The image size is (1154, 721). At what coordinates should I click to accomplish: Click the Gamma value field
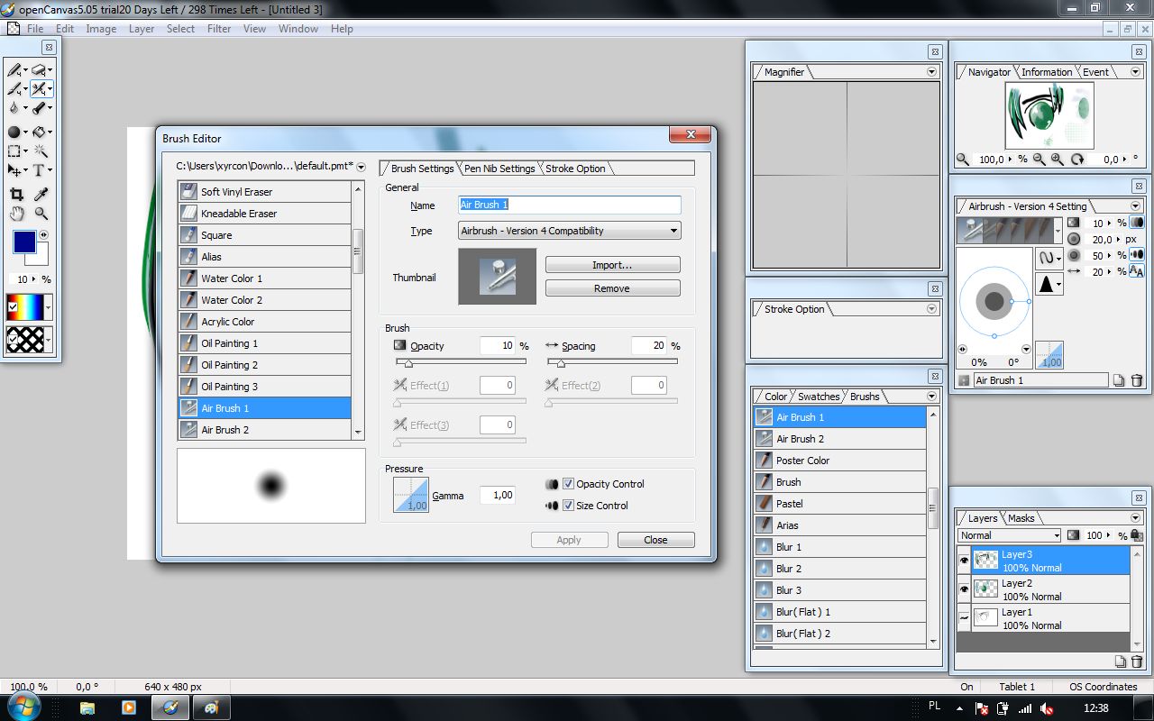tap(498, 495)
